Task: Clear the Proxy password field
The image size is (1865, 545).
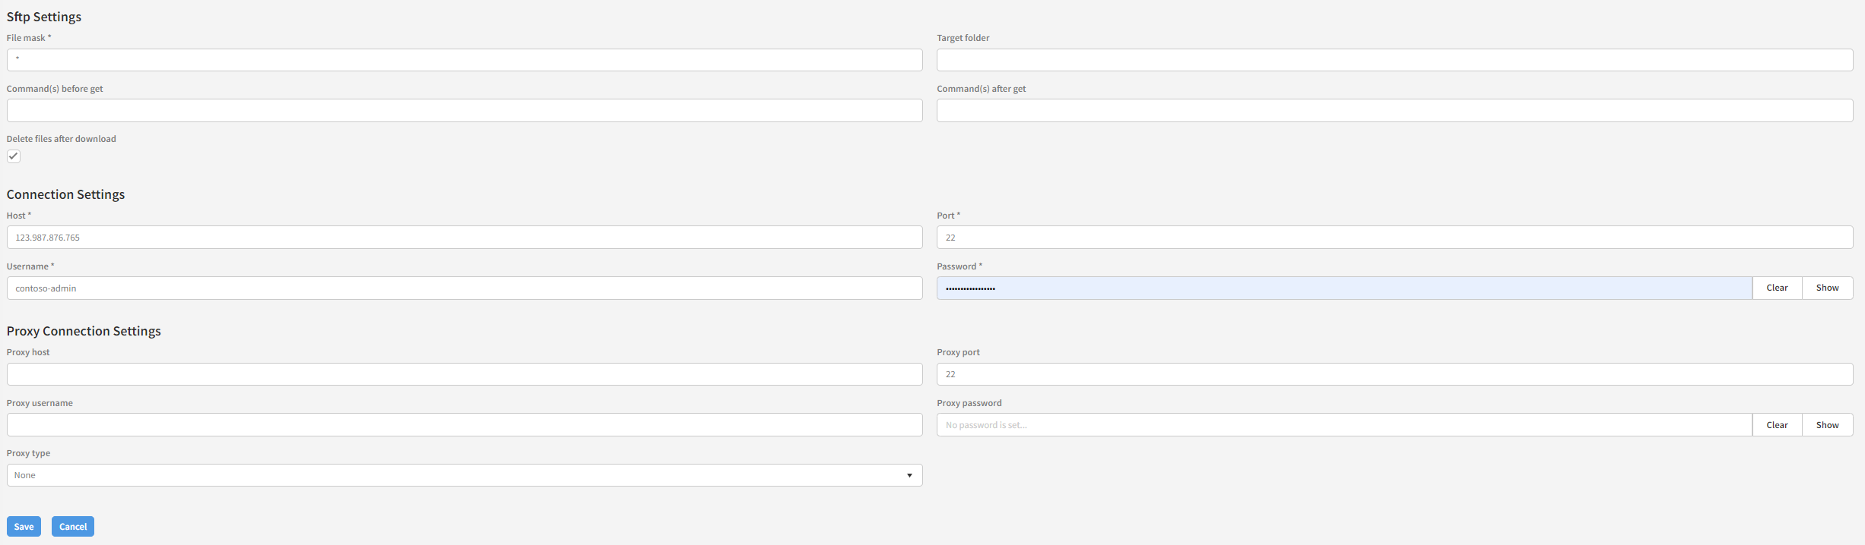Action: click(1777, 425)
